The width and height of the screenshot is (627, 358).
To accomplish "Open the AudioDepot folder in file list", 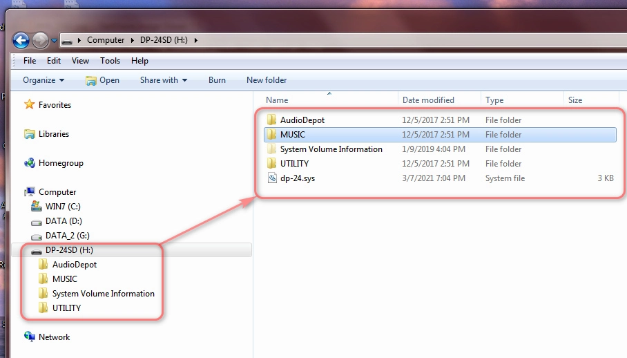I will coord(302,120).
